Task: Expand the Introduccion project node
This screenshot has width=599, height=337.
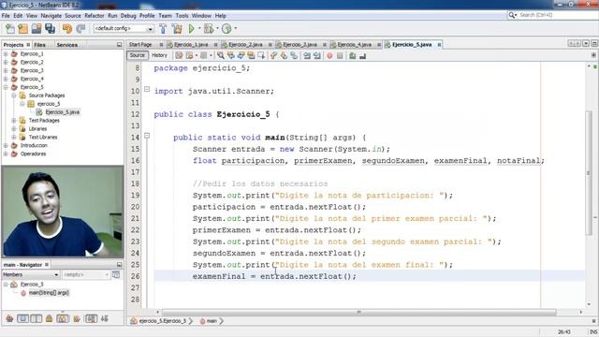Action: tap(6, 146)
